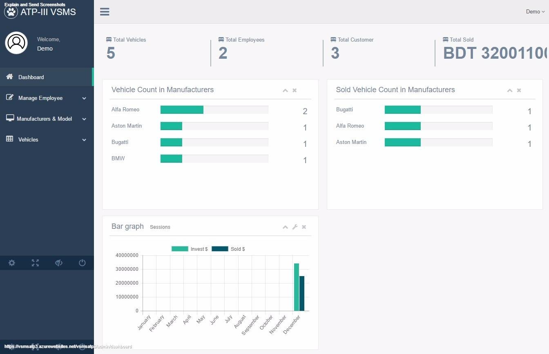Image resolution: width=549 pixels, height=354 pixels.
Task: Expand Manage Employee menu
Action: click(x=40, y=98)
